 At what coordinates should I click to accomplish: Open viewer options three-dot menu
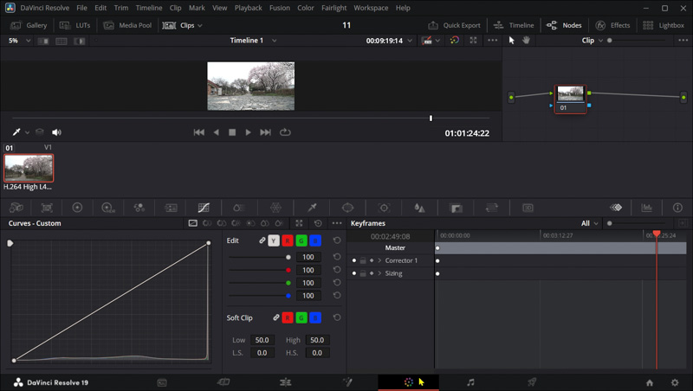492,40
